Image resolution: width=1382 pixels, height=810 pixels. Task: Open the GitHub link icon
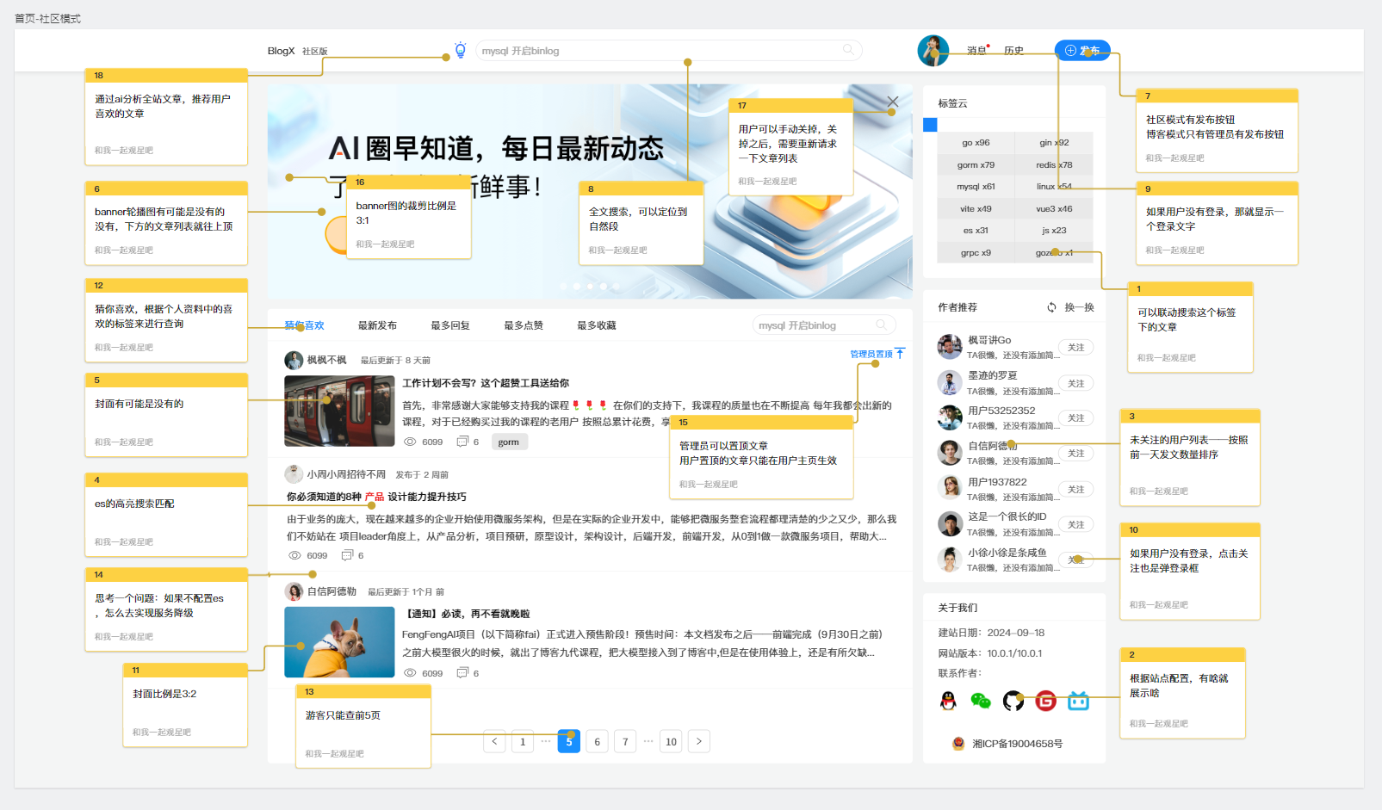[1013, 701]
